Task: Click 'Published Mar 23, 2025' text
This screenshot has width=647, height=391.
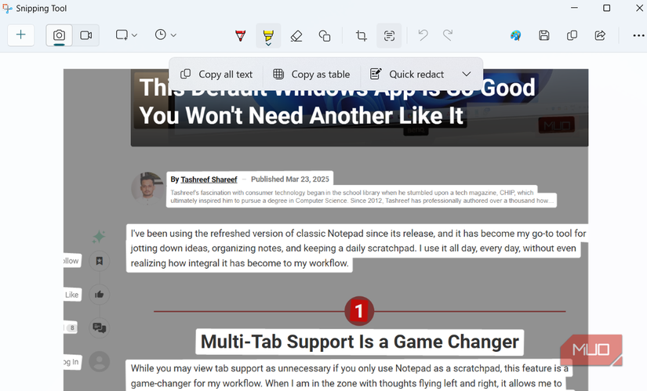Action: pyautogui.click(x=290, y=179)
